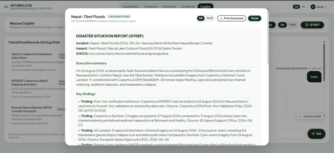Click the Trishuli Flood Records (26 Aug 2026) heading
The height and width of the screenshot is (153, 334).
click(34, 42)
